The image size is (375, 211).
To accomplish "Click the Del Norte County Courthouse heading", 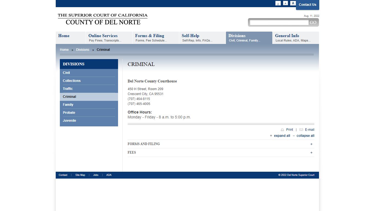I will [152, 81].
